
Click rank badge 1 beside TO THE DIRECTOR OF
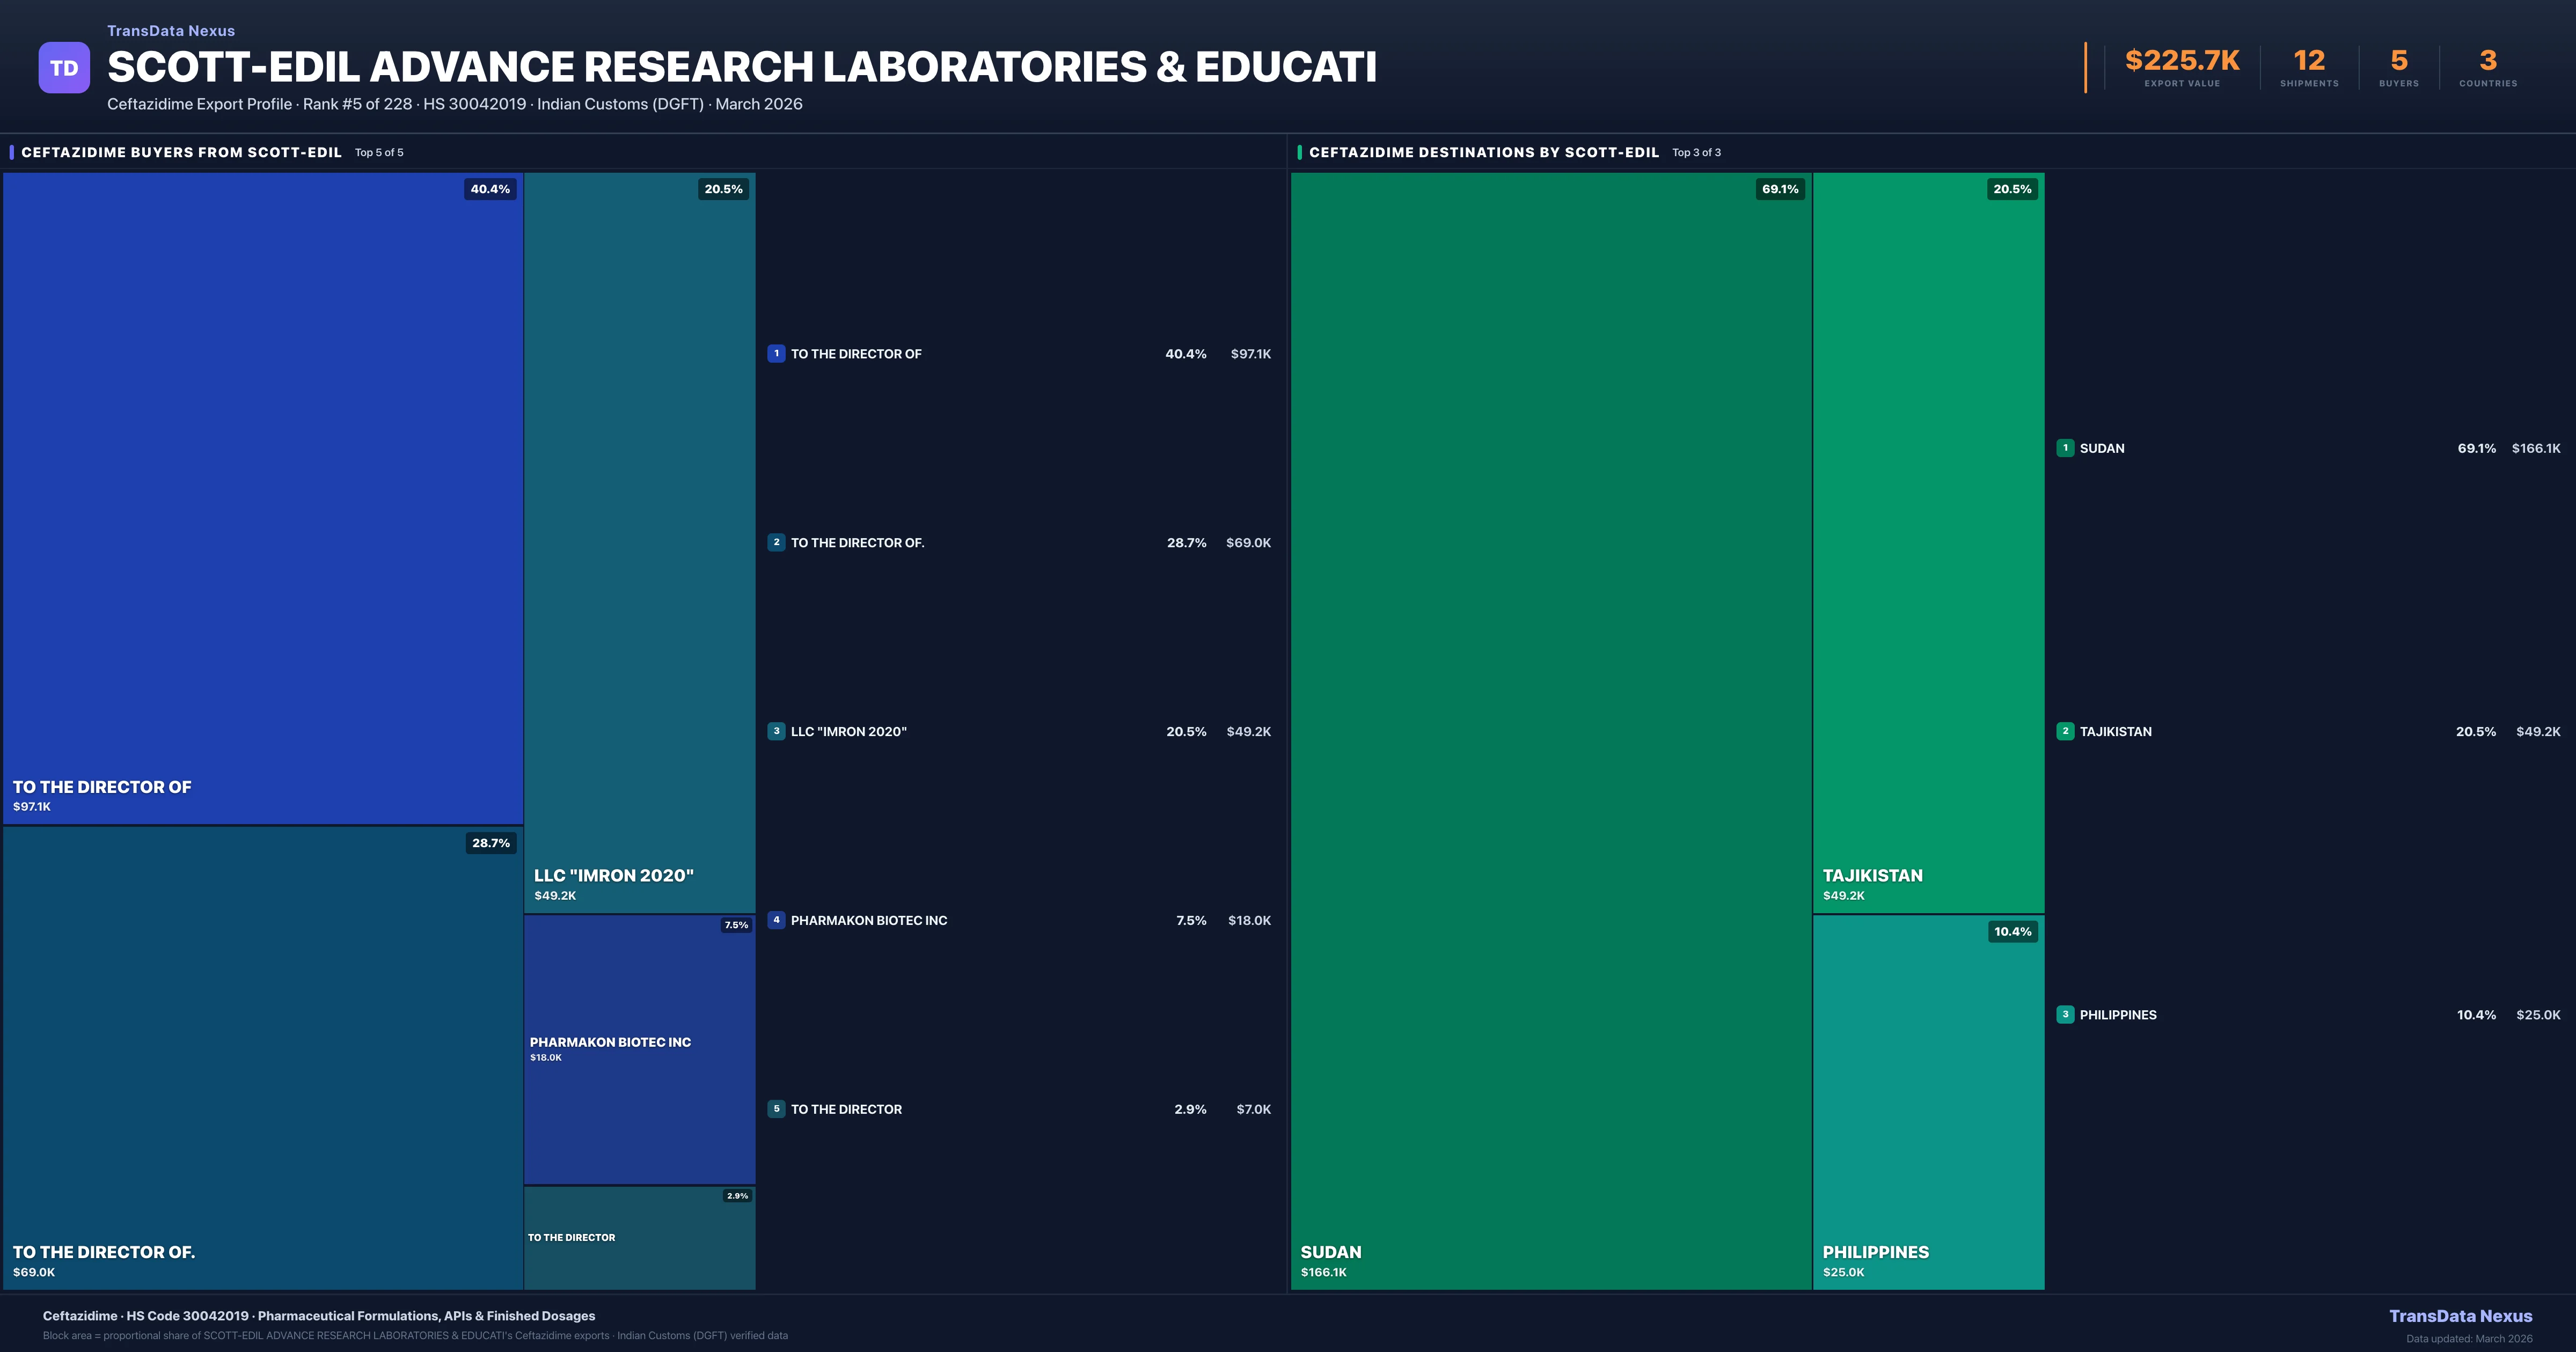click(776, 353)
